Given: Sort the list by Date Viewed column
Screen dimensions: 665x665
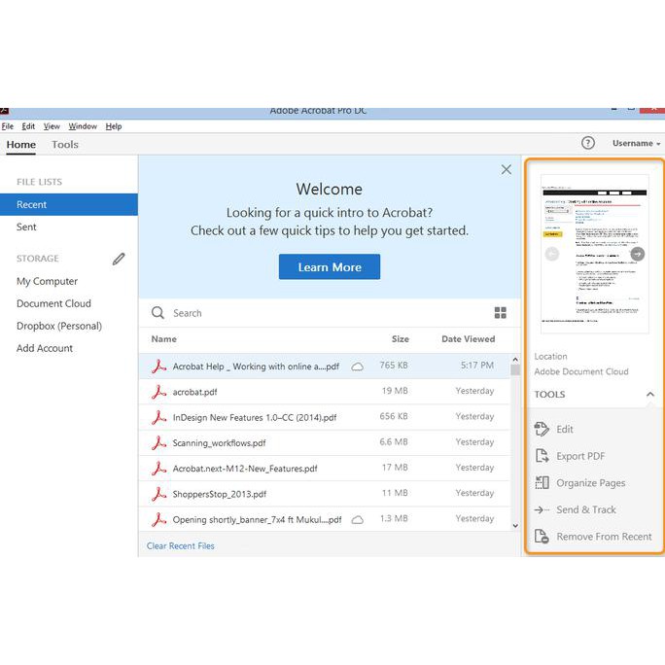Looking at the screenshot, I should (x=468, y=339).
